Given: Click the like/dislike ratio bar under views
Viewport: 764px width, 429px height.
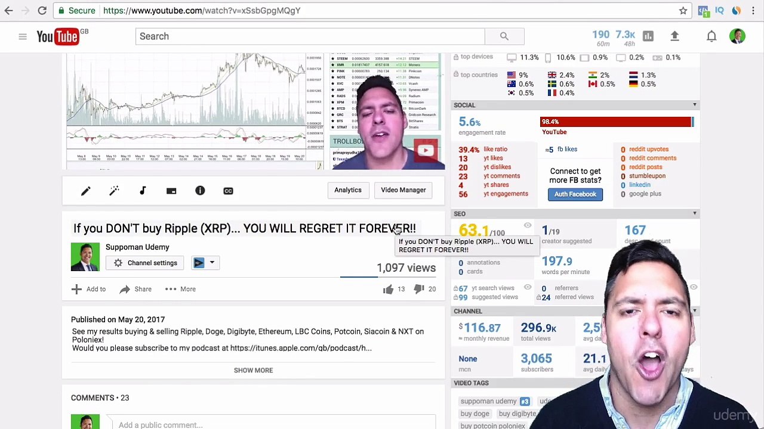Looking at the screenshot, I should (388, 277).
